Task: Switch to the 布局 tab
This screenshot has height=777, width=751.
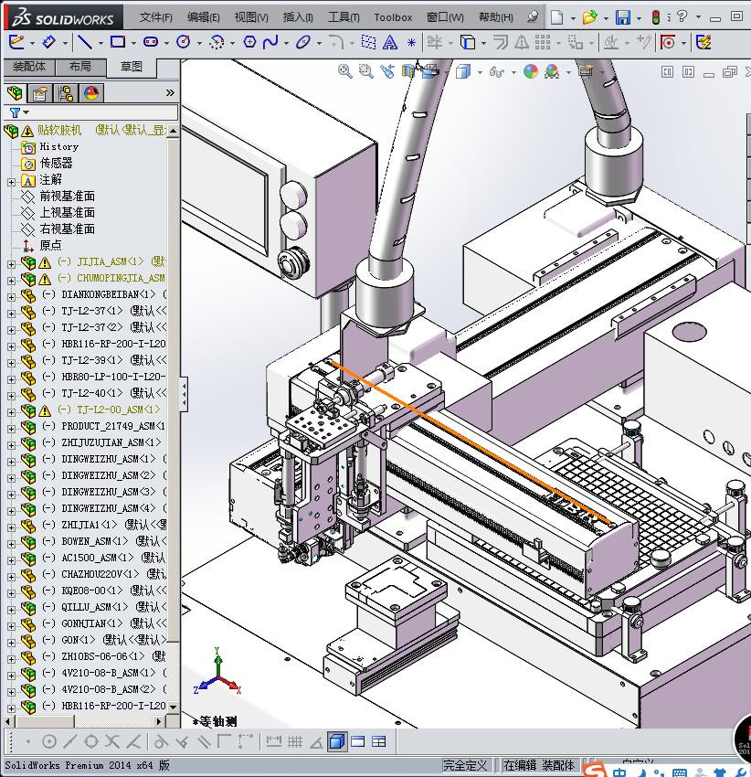Action: 80,67
